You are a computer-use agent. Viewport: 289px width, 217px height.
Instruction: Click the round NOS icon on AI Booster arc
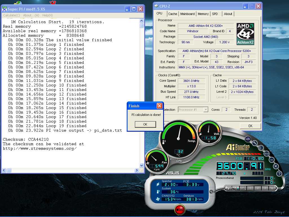pos(248,139)
